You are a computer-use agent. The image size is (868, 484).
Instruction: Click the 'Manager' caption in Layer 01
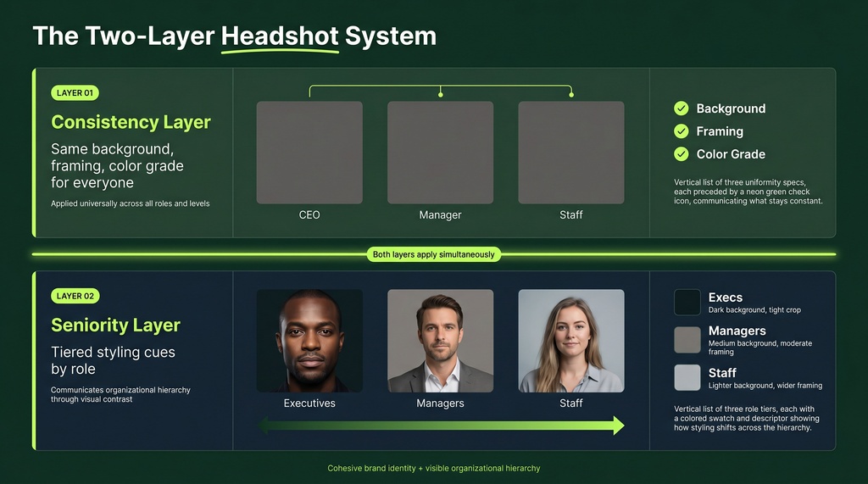440,214
